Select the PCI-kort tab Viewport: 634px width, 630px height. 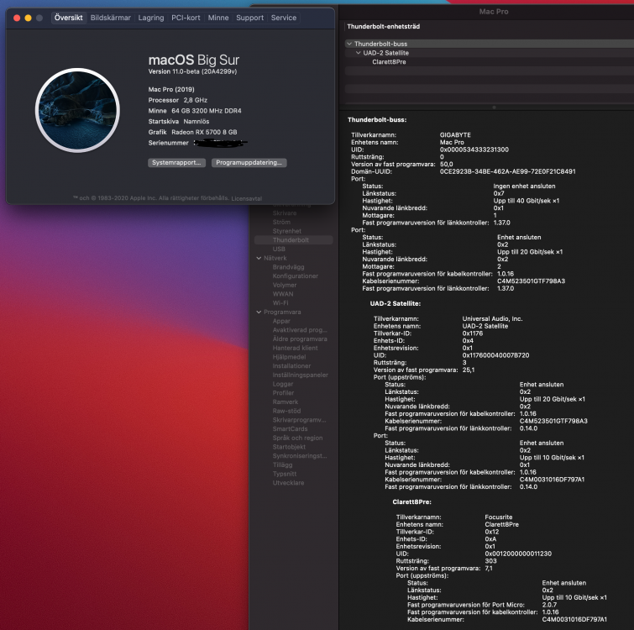(186, 18)
